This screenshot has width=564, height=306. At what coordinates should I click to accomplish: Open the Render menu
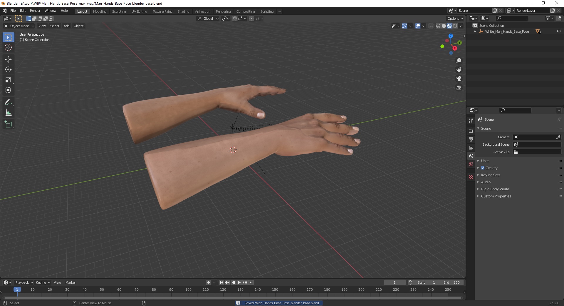pyautogui.click(x=35, y=11)
